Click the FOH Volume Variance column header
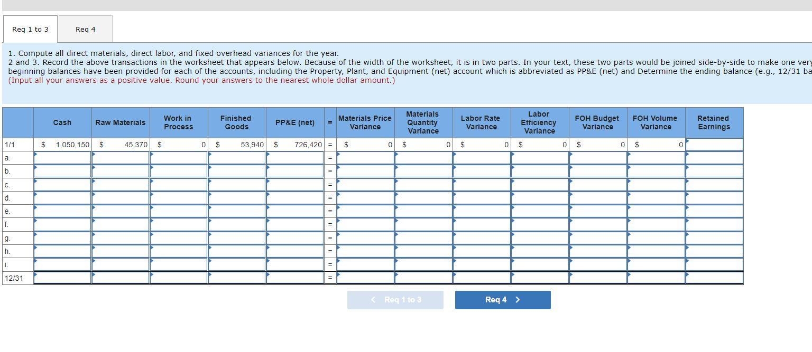The image size is (812, 352). point(656,122)
